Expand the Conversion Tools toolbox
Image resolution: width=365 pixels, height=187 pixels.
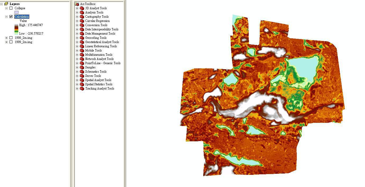(77, 25)
